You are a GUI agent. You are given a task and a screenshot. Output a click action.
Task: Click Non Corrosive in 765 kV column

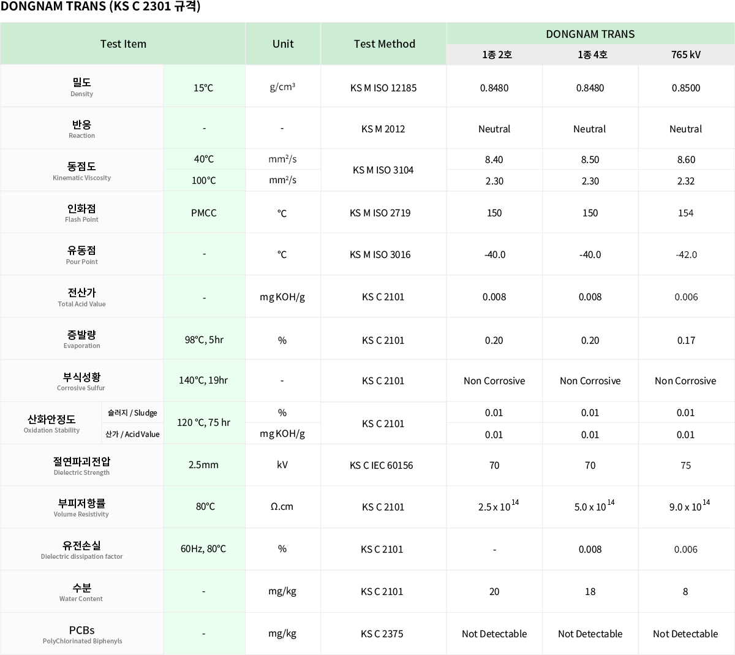pyautogui.click(x=685, y=381)
